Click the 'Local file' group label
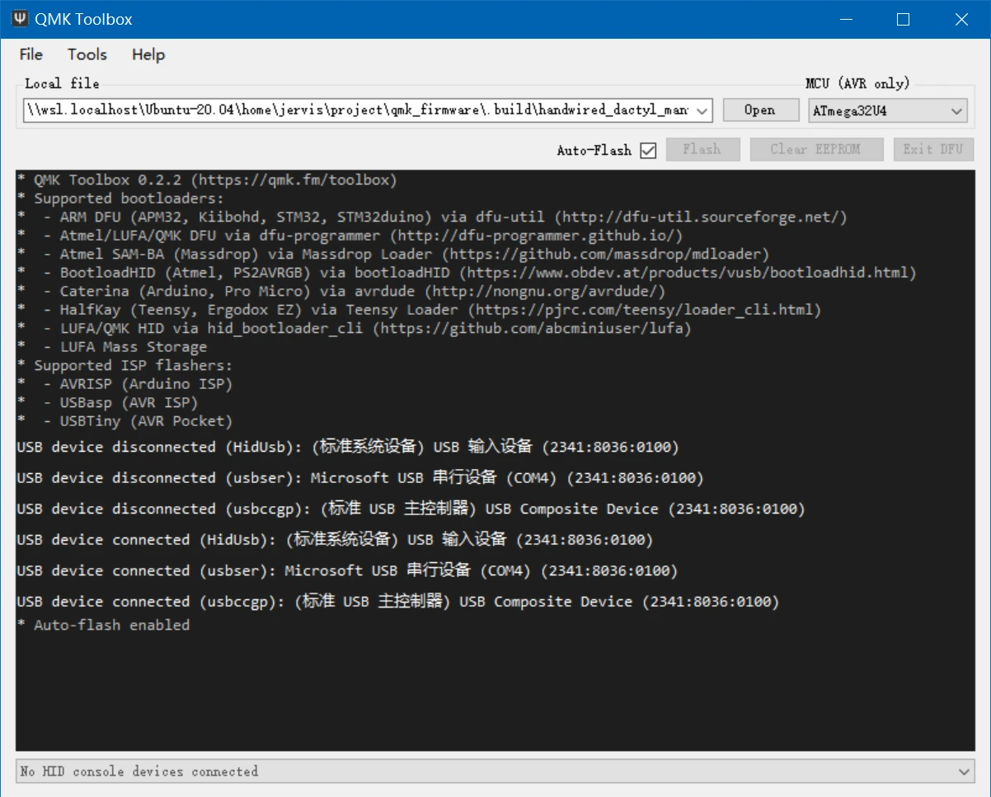Image resolution: width=991 pixels, height=797 pixels. pyautogui.click(x=62, y=83)
